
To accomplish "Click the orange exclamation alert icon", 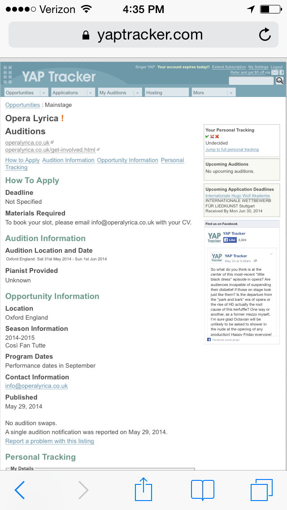I will pos(62,118).
